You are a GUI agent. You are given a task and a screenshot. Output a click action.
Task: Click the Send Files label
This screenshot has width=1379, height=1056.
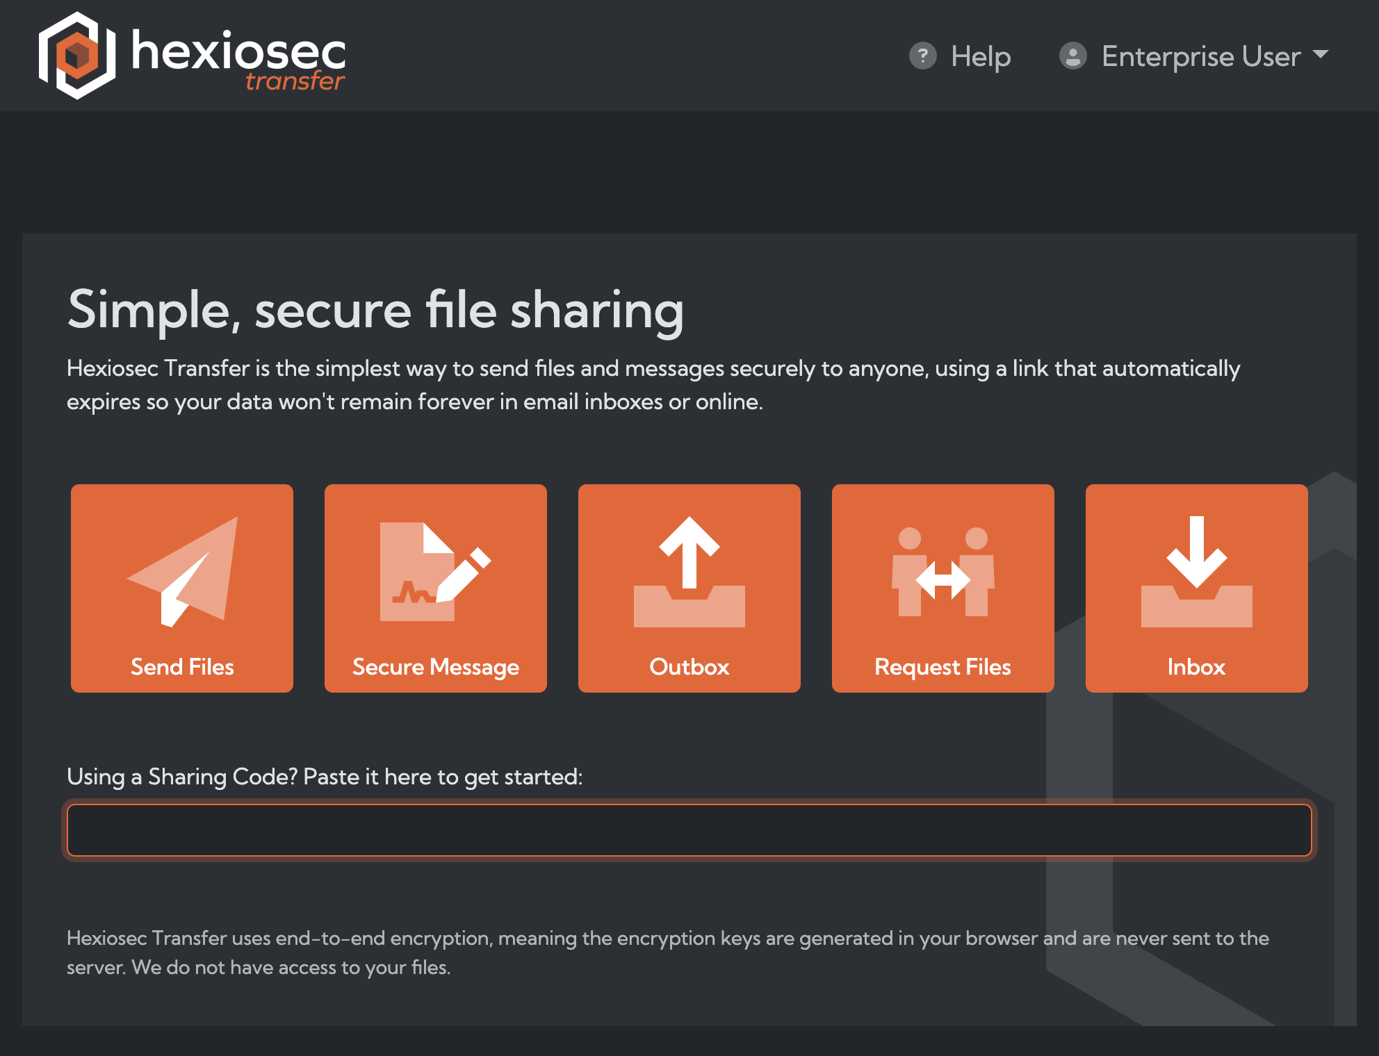182,667
